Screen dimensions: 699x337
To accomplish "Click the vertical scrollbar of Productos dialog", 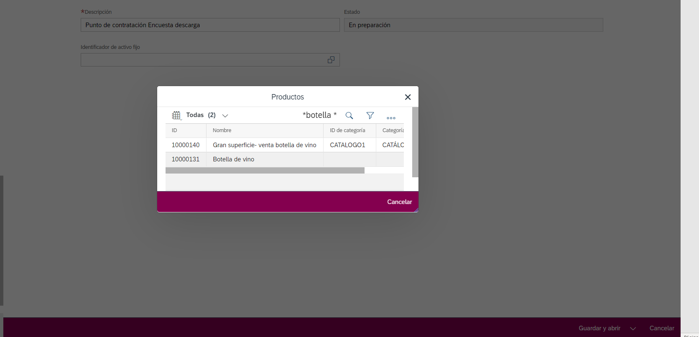I will (x=415, y=142).
